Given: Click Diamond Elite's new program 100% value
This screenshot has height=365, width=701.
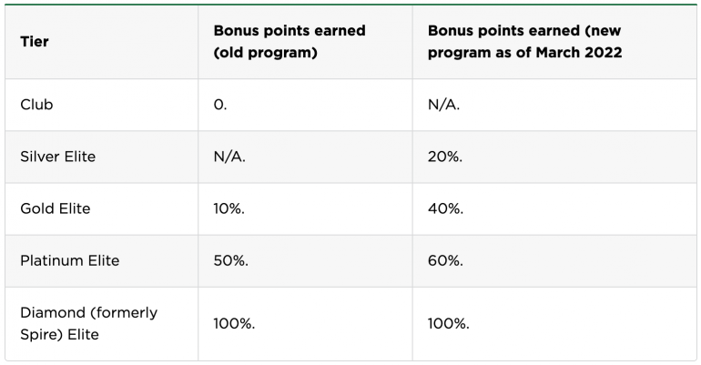Looking at the screenshot, I should (449, 323).
